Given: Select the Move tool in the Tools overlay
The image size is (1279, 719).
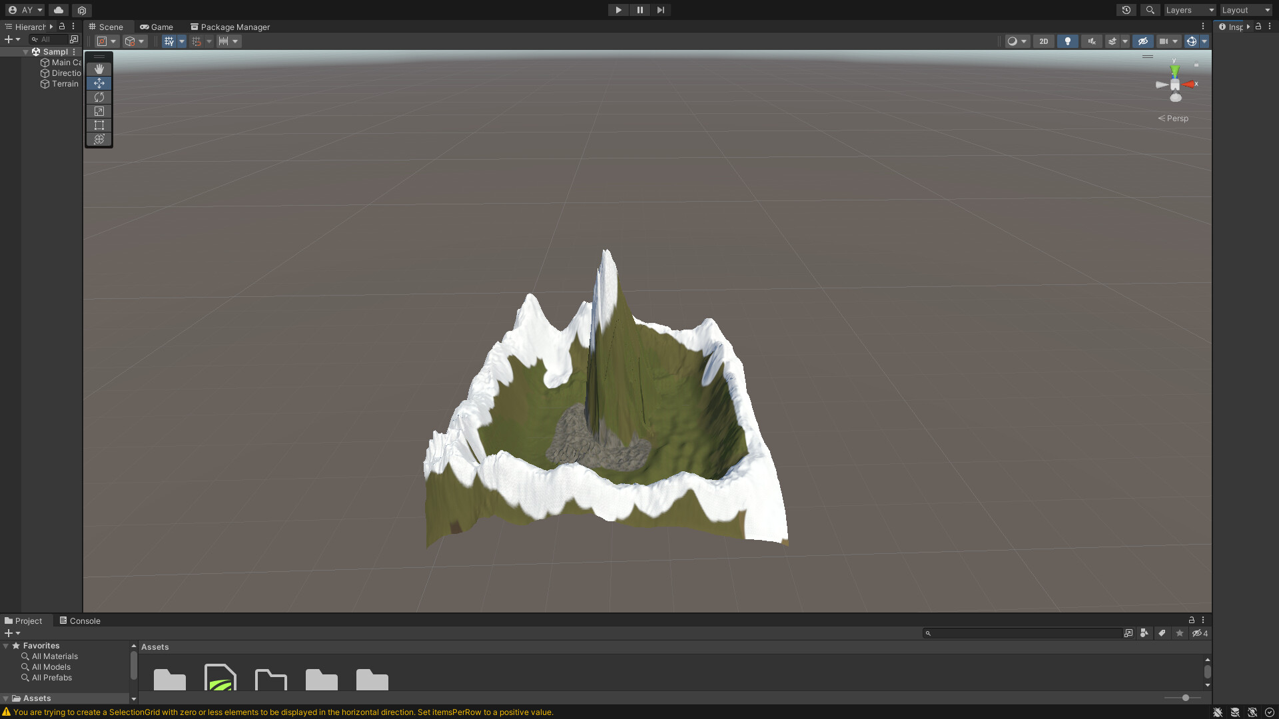Looking at the screenshot, I should [99, 83].
